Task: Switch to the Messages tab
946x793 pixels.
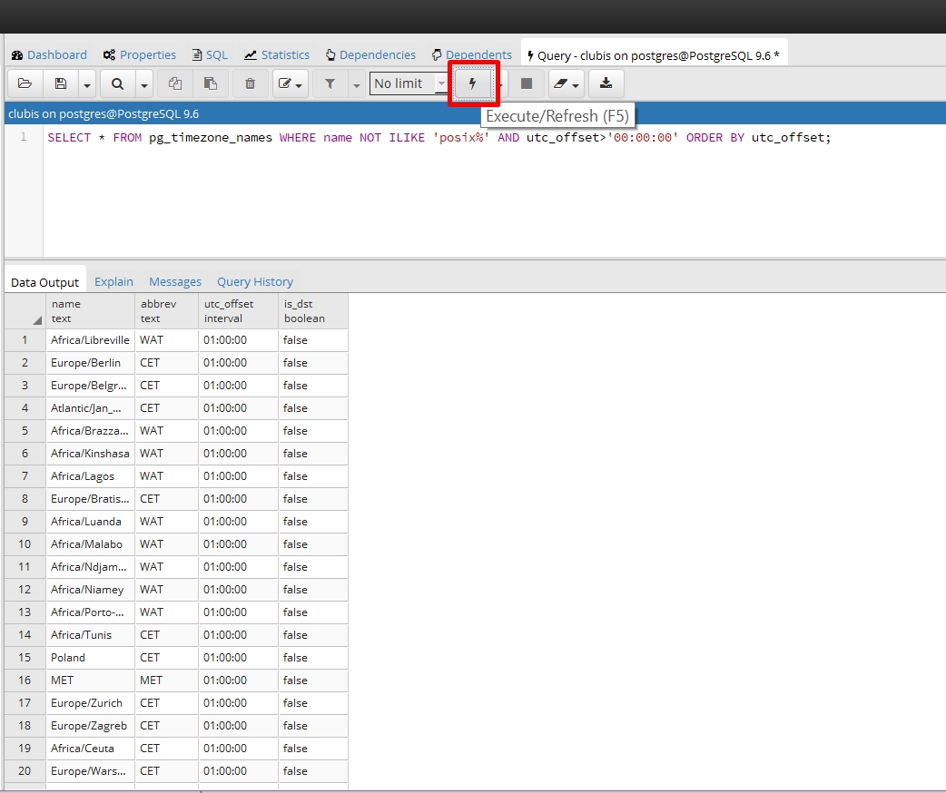Action: [x=175, y=281]
